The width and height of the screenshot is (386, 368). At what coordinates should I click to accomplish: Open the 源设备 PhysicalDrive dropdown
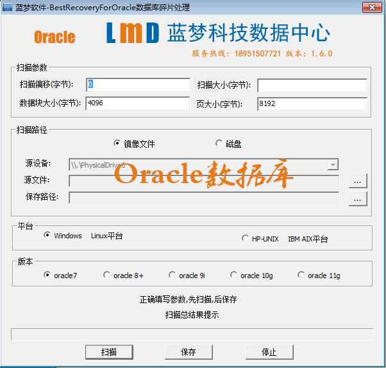(332, 164)
